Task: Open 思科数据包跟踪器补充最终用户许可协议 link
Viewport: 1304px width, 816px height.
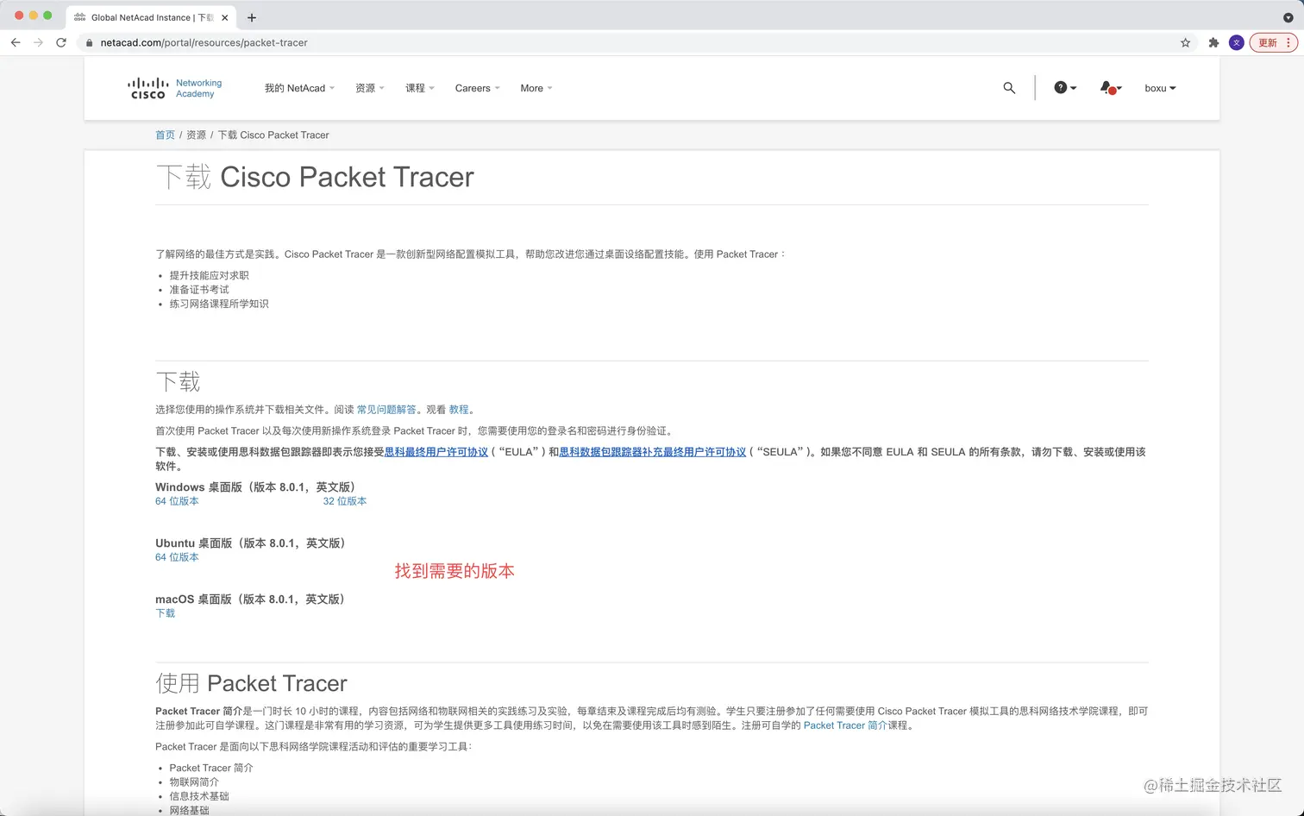Action: pyautogui.click(x=652, y=452)
